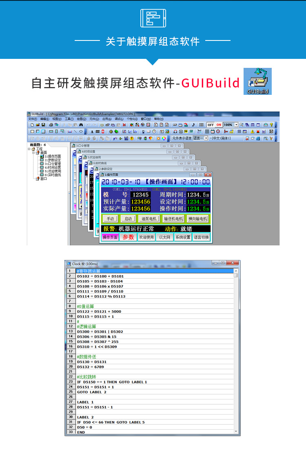The width and height of the screenshot is (306, 464).
Task: Toggle the ON state button
Action: coord(218,125)
